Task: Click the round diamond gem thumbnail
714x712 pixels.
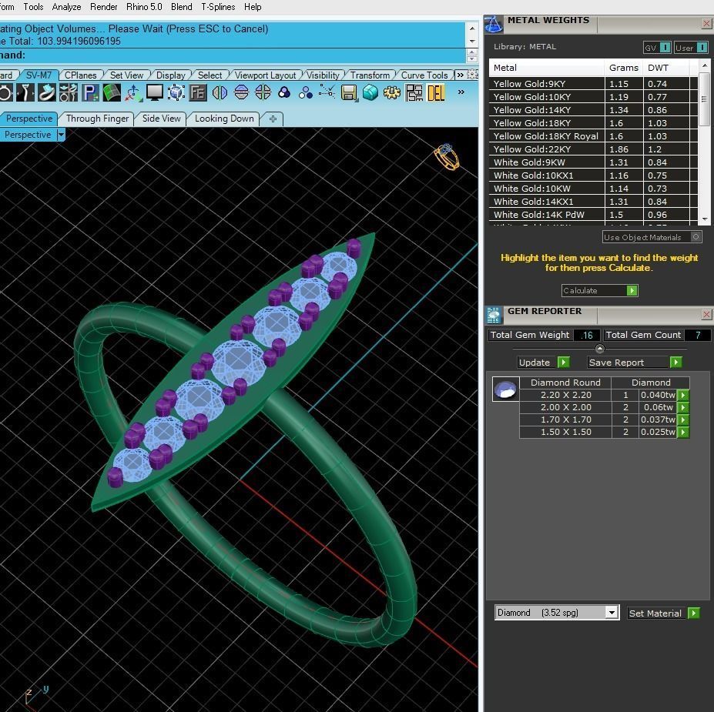Action: click(x=505, y=389)
